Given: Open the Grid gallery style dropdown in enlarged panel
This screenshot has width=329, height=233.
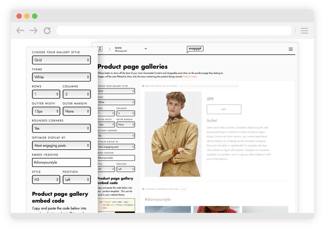Looking at the screenshot, I should (61, 60).
